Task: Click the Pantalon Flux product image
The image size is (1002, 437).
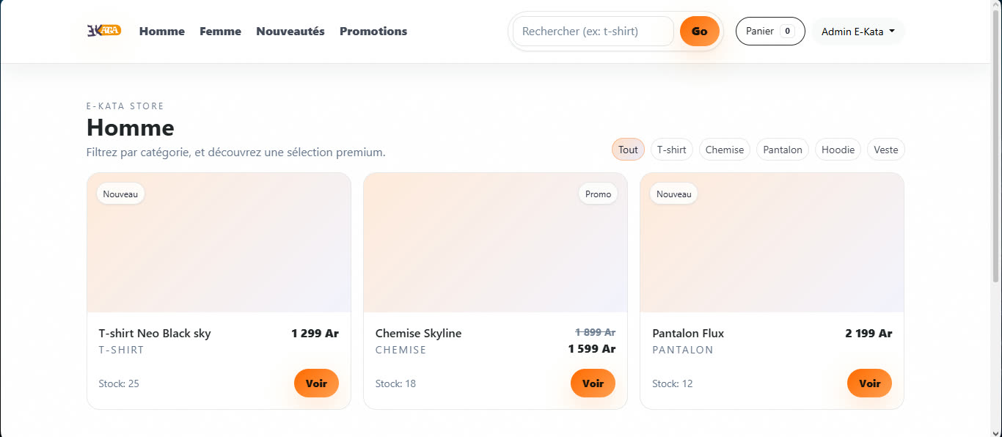Action: click(x=772, y=243)
